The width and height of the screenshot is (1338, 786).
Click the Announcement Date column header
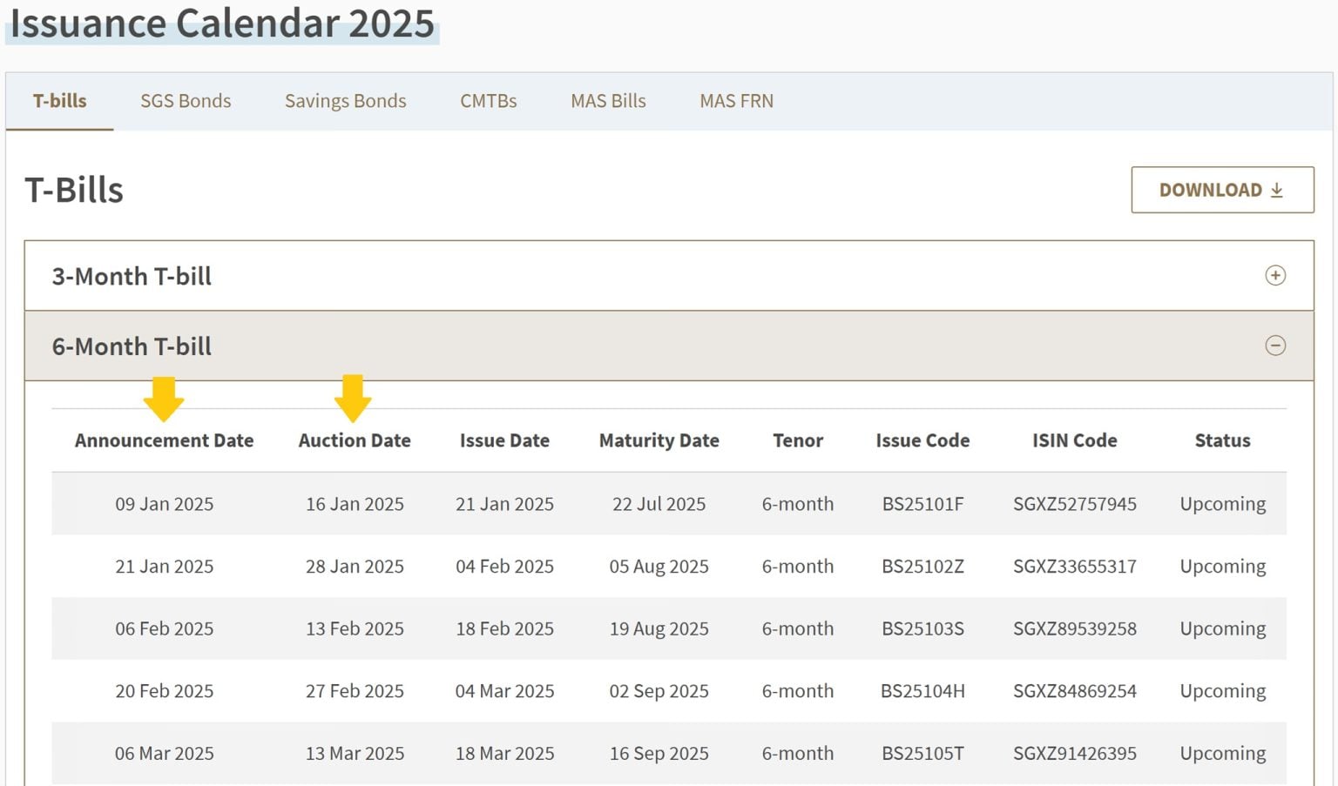pyautogui.click(x=164, y=440)
